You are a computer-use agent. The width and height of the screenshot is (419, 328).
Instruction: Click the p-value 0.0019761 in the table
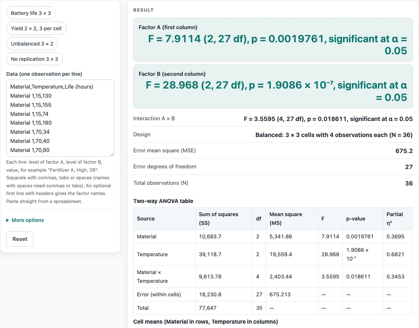click(x=360, y=237)
